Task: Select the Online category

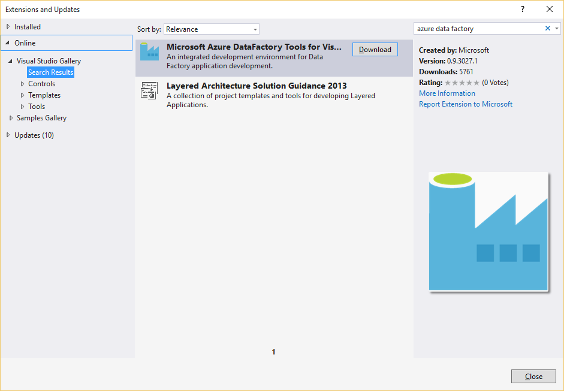Action: pos(25,43)
